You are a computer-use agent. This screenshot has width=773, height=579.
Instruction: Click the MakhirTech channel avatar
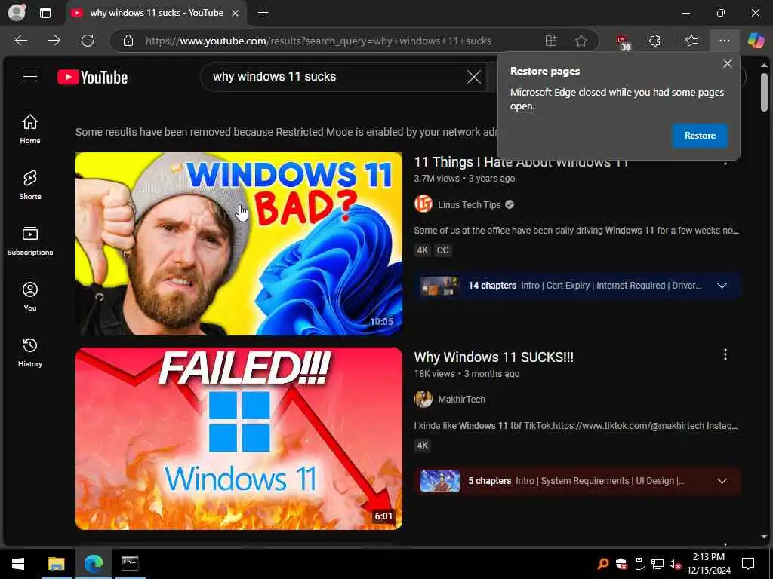pyautogui.click(x=423, y=399)
